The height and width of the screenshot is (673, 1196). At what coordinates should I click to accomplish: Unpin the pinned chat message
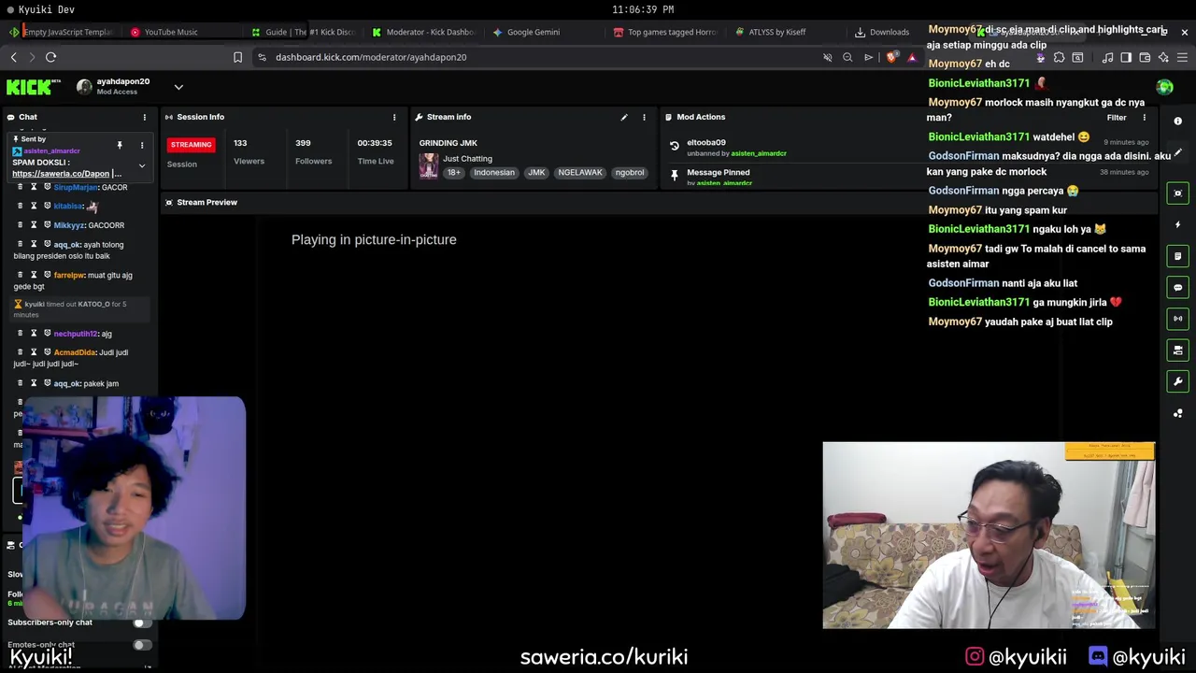(x=120, y=145)
